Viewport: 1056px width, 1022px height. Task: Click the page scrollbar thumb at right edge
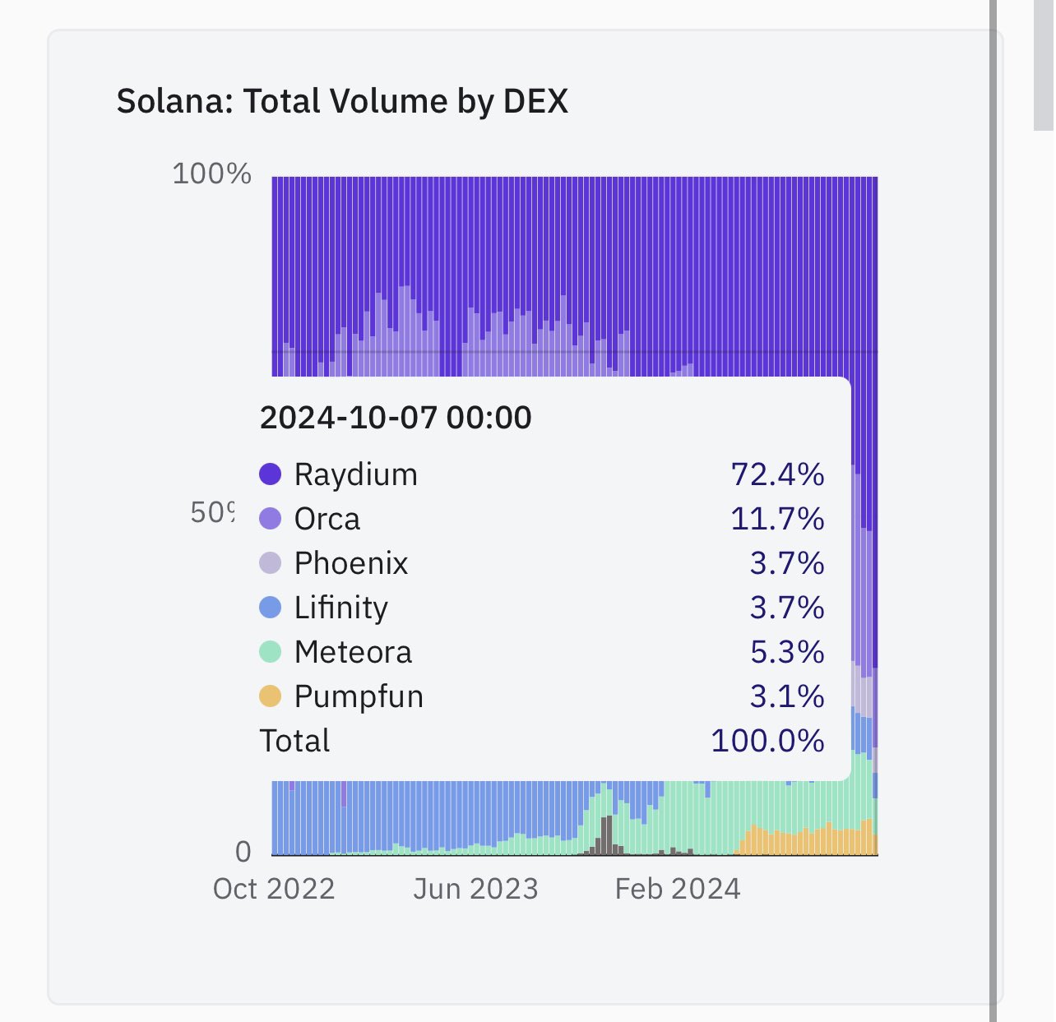coord(1044,65)
